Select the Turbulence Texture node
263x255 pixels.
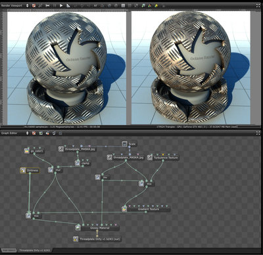click(163, 158)
